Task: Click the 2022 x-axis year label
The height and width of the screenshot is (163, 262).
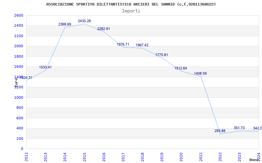Action: pos(220,157)
